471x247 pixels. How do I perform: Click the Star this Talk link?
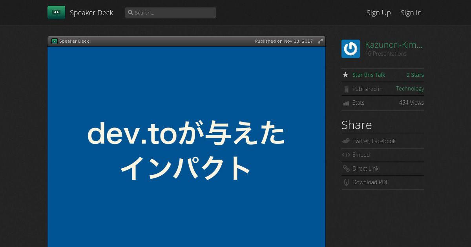(x=369, y=75)
